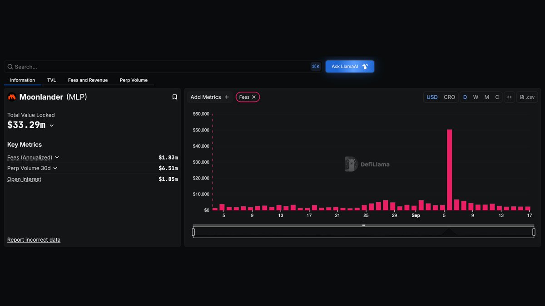Click the search magnifier icon

10,67
